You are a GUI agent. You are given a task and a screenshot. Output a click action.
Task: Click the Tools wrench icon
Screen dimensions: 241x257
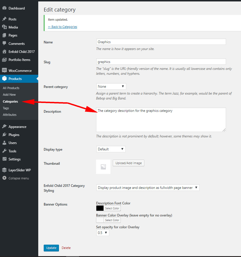pyautogui.click(x=4, y=151)
